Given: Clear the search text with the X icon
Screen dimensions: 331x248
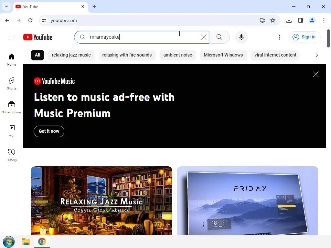Looking at the screenshot, I should pos(204,37).
